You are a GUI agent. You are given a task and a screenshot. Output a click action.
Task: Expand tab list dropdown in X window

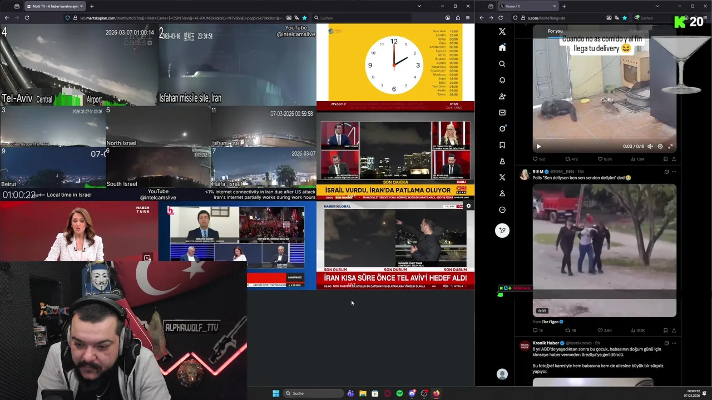coord(656,6)
